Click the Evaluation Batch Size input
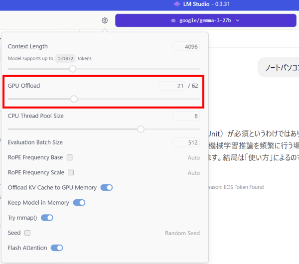This screenshot has width=299, height=264. (x=186, y=142)
